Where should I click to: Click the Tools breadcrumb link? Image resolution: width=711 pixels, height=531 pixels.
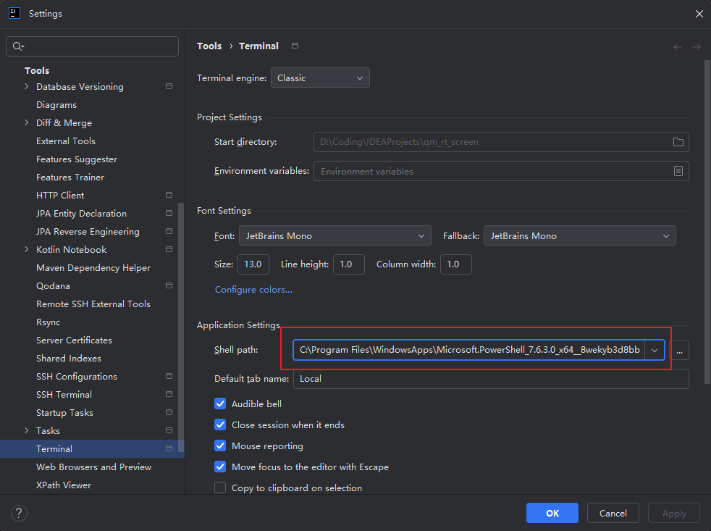point(209,46)
